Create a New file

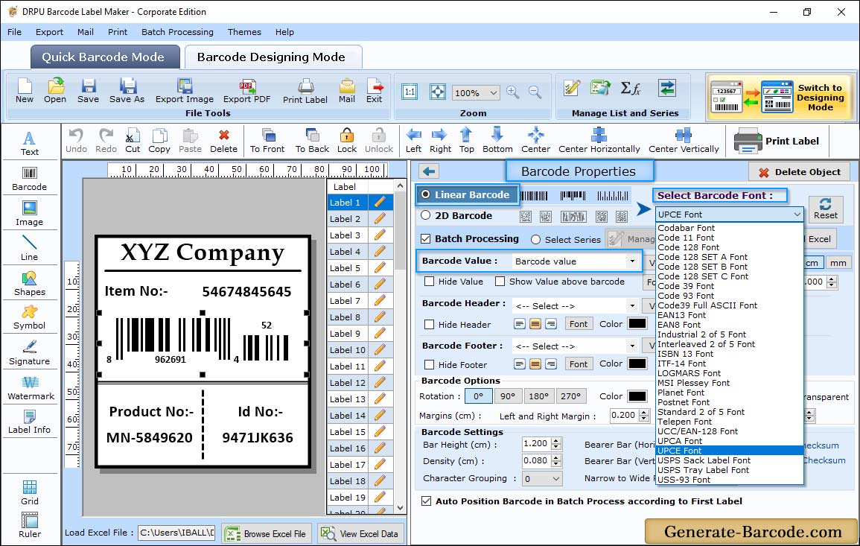(x=24, y=91)
